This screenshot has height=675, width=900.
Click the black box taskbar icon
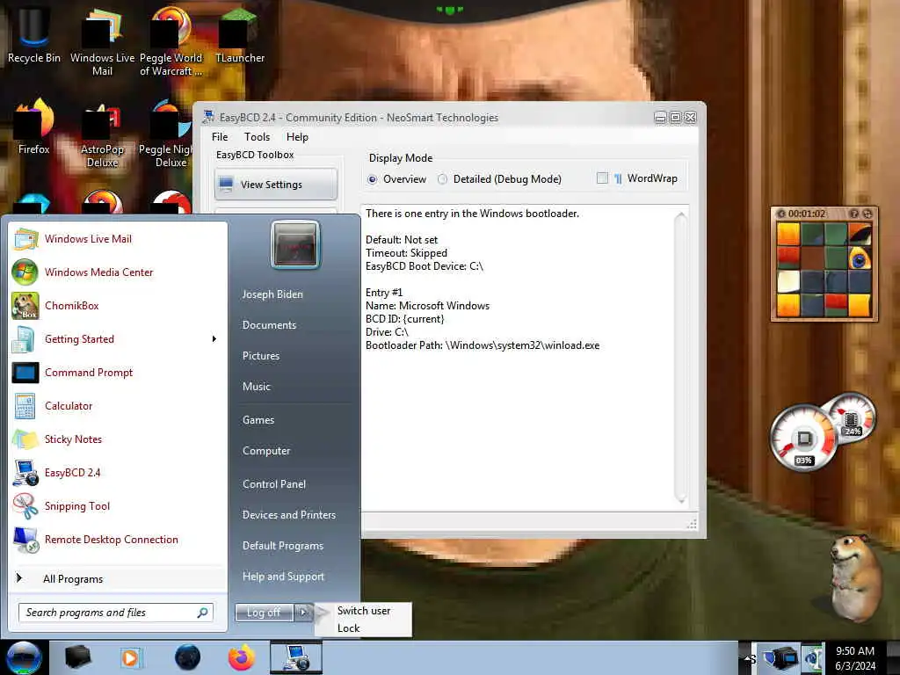(x=77, y=657)
